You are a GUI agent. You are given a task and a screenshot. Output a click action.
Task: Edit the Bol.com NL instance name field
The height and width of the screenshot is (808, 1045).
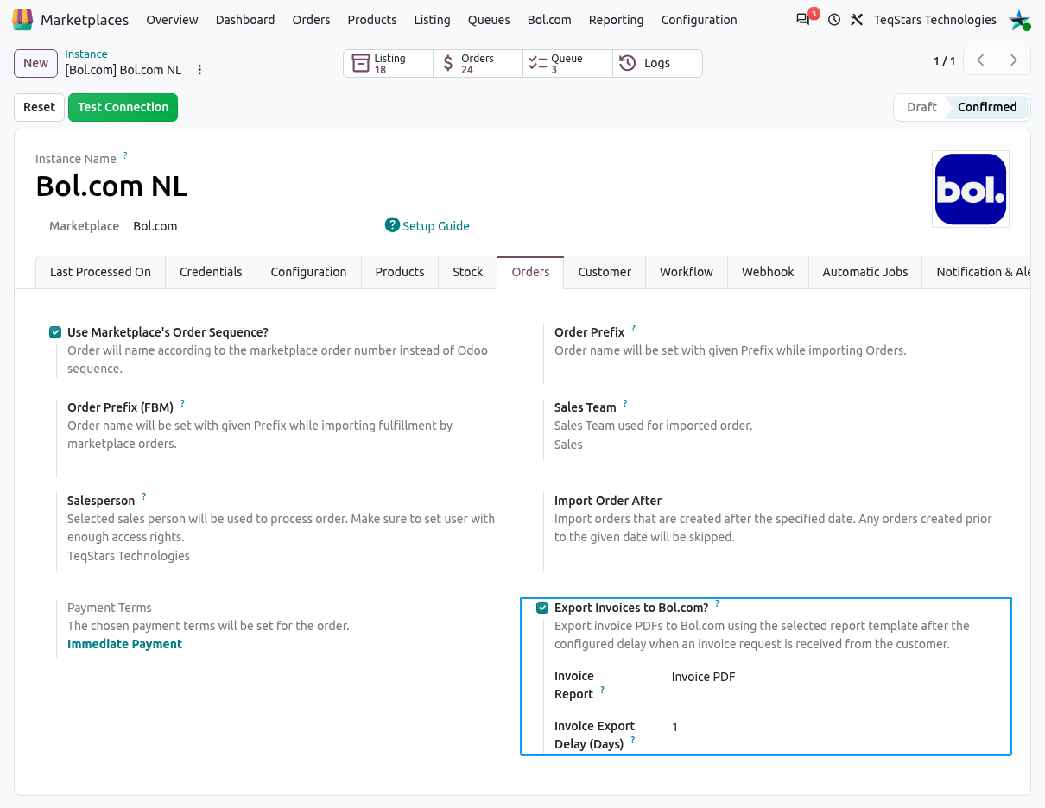(x=111, y=186)
